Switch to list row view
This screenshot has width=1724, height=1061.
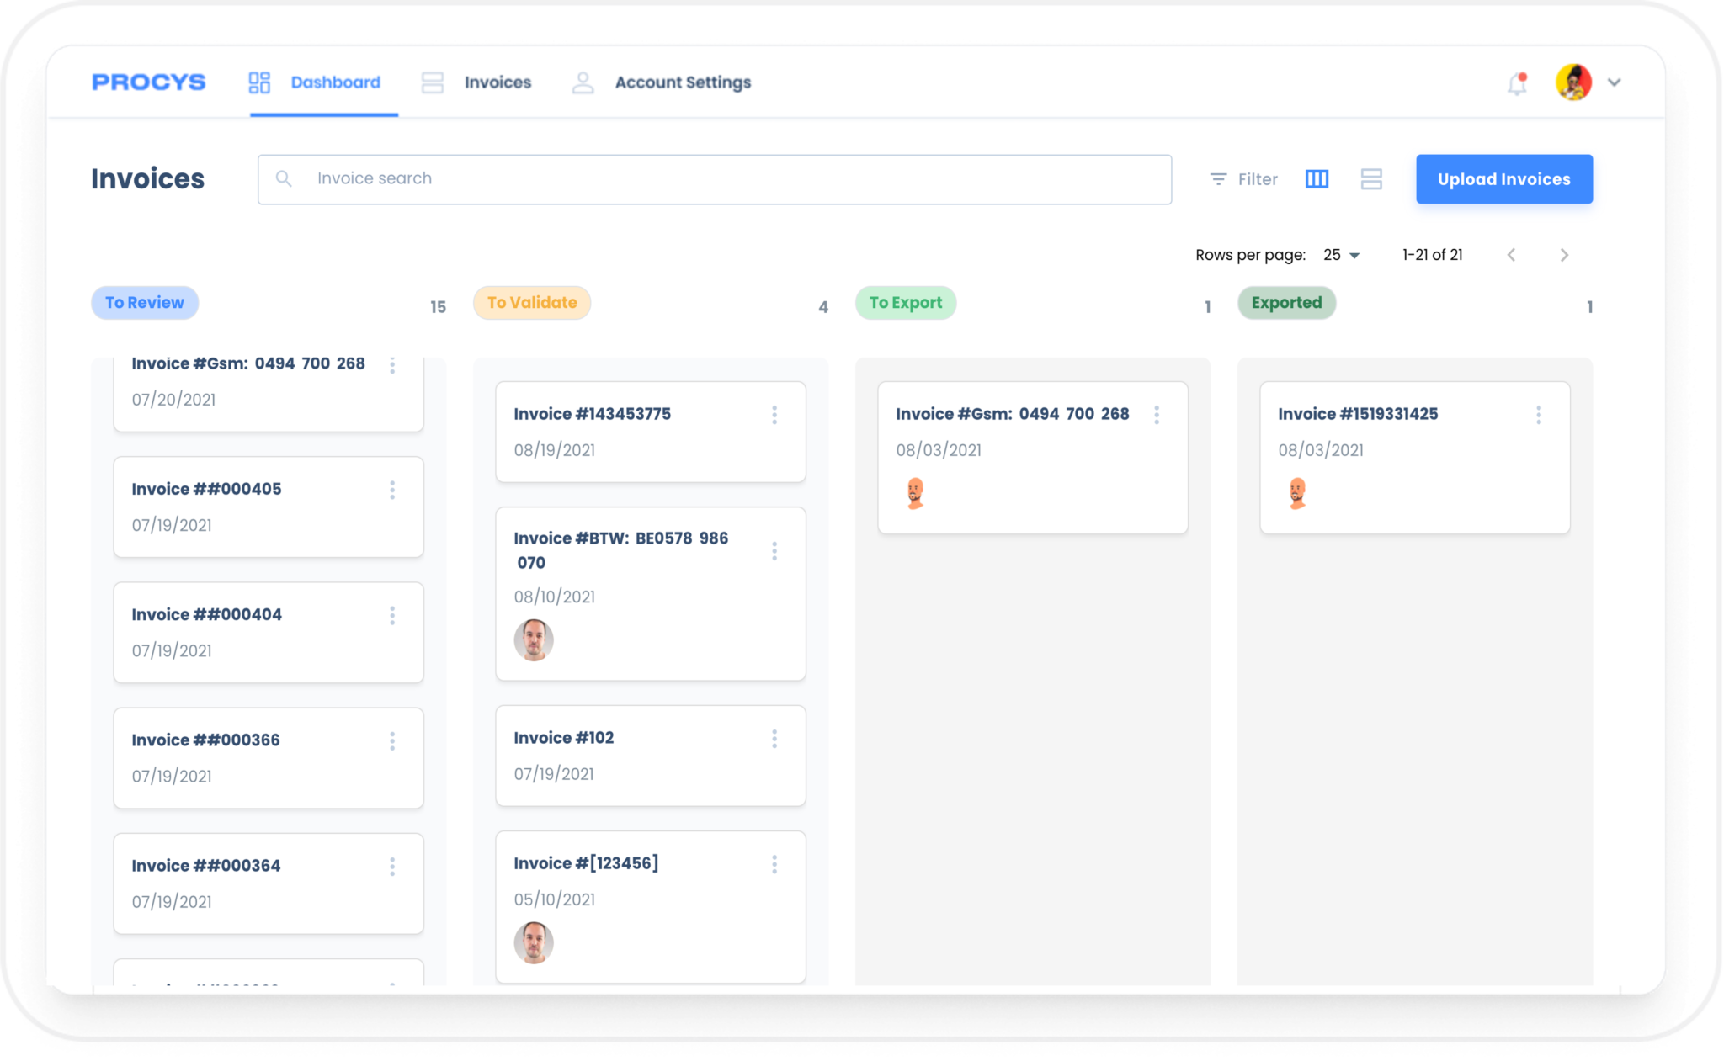1371,179
